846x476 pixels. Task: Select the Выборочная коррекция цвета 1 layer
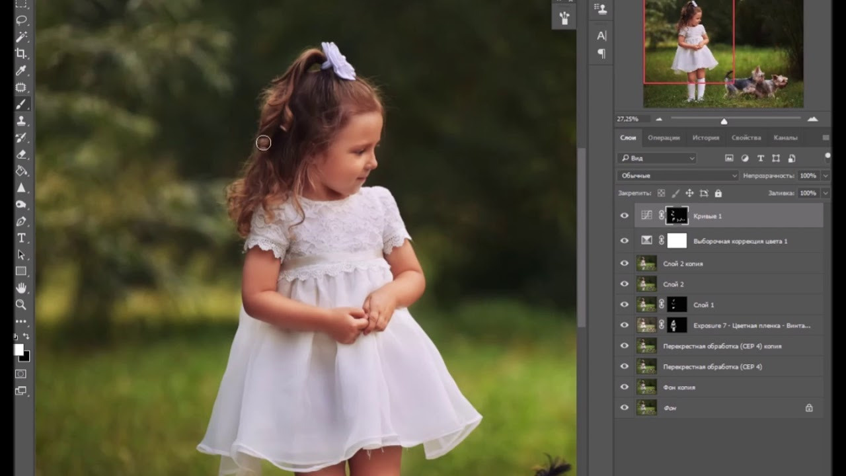pos(740,241)
